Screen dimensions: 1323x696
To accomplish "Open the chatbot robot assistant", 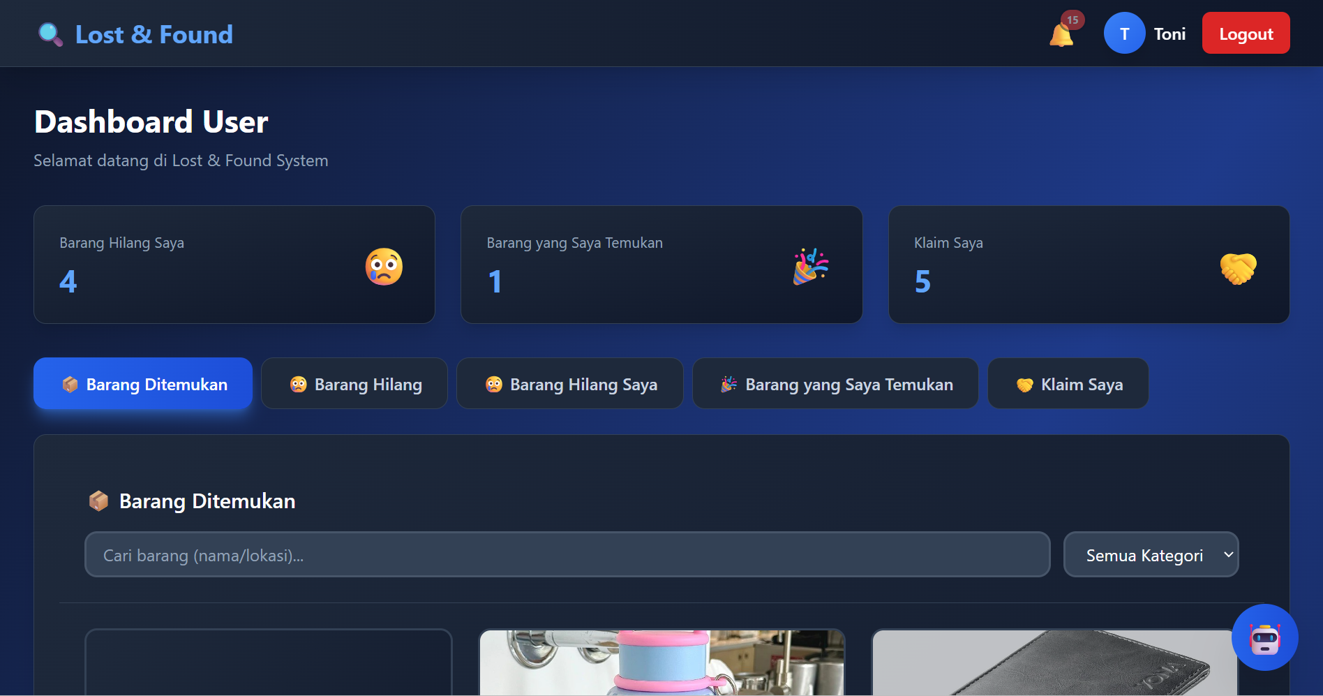I will (1264, 637).
